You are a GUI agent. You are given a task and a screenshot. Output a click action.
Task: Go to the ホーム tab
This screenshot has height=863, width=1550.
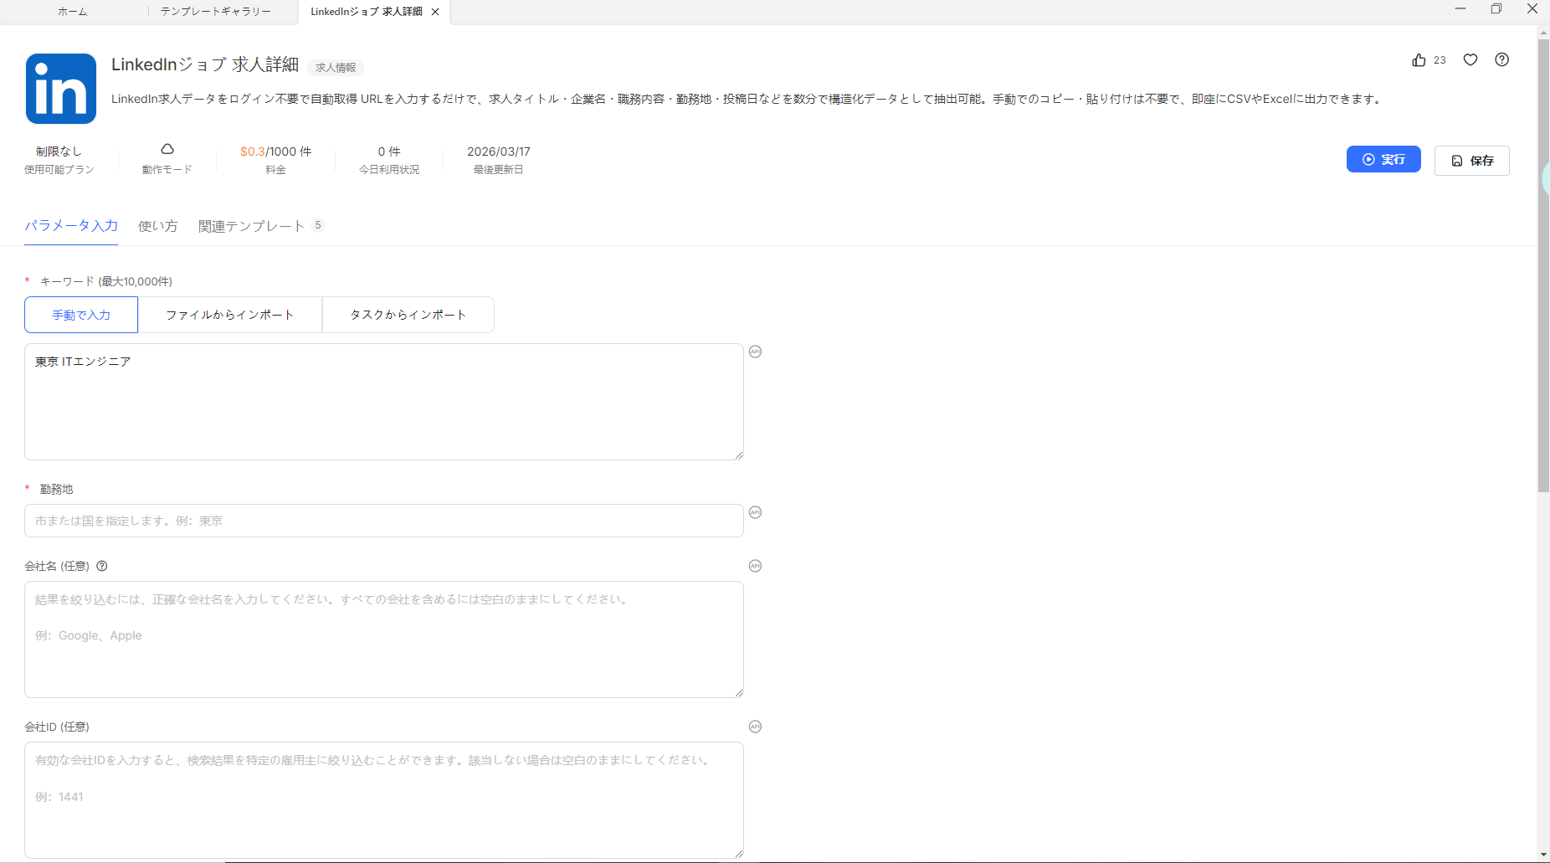pos(73,12)
